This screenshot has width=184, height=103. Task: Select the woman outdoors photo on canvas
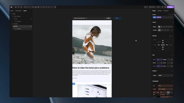[92, 44]
